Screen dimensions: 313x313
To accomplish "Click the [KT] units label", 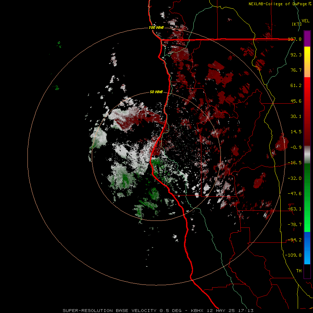I will 297,24.
